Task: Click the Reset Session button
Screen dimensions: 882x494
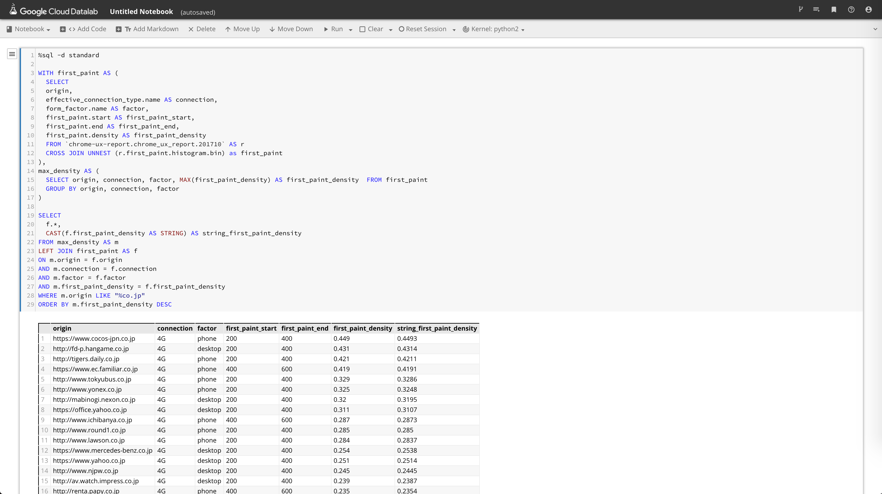Action: (x=423, y=29)
